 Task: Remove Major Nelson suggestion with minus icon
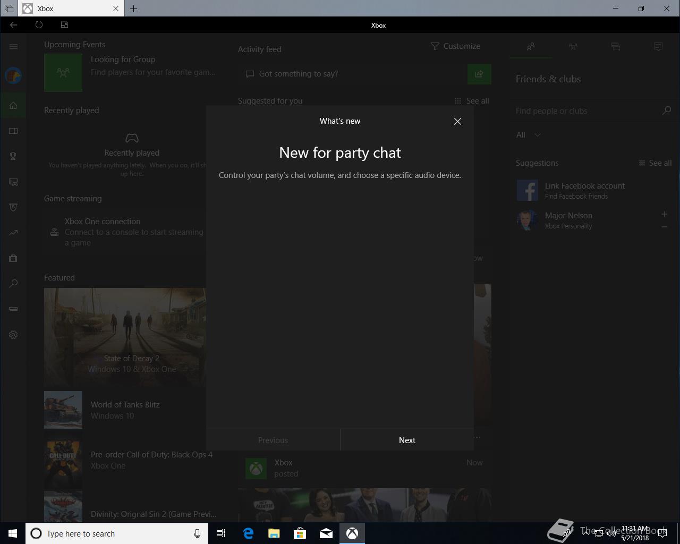pyautogui.click(x=664, y=227)
